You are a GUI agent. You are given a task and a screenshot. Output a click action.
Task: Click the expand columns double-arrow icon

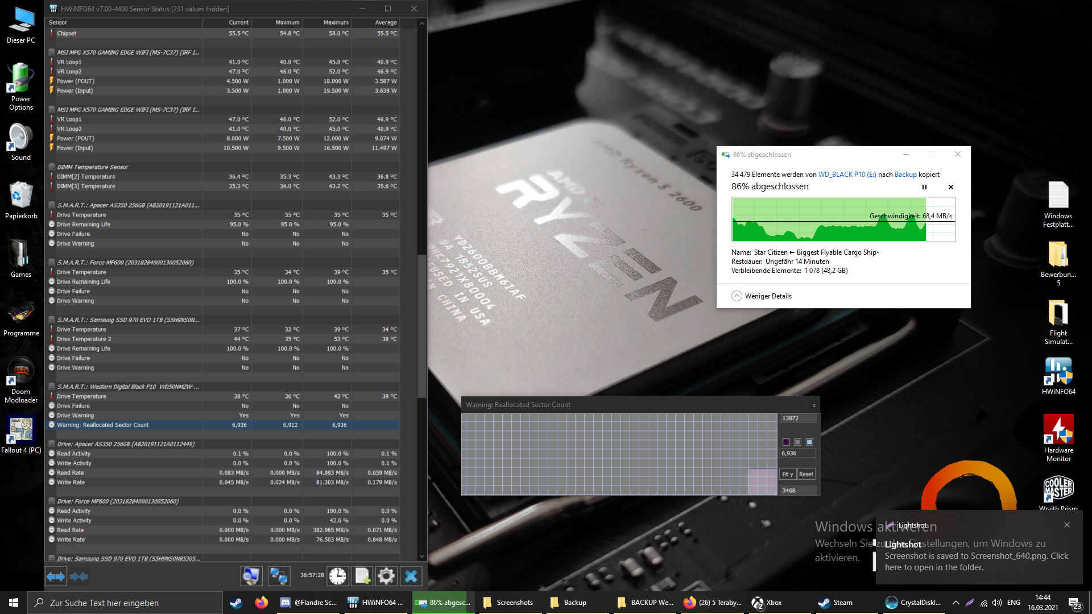click(x=56, y=576)
